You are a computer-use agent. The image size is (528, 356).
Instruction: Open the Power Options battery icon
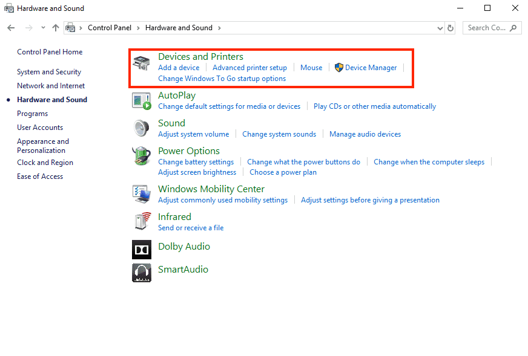tap(142, 156)
